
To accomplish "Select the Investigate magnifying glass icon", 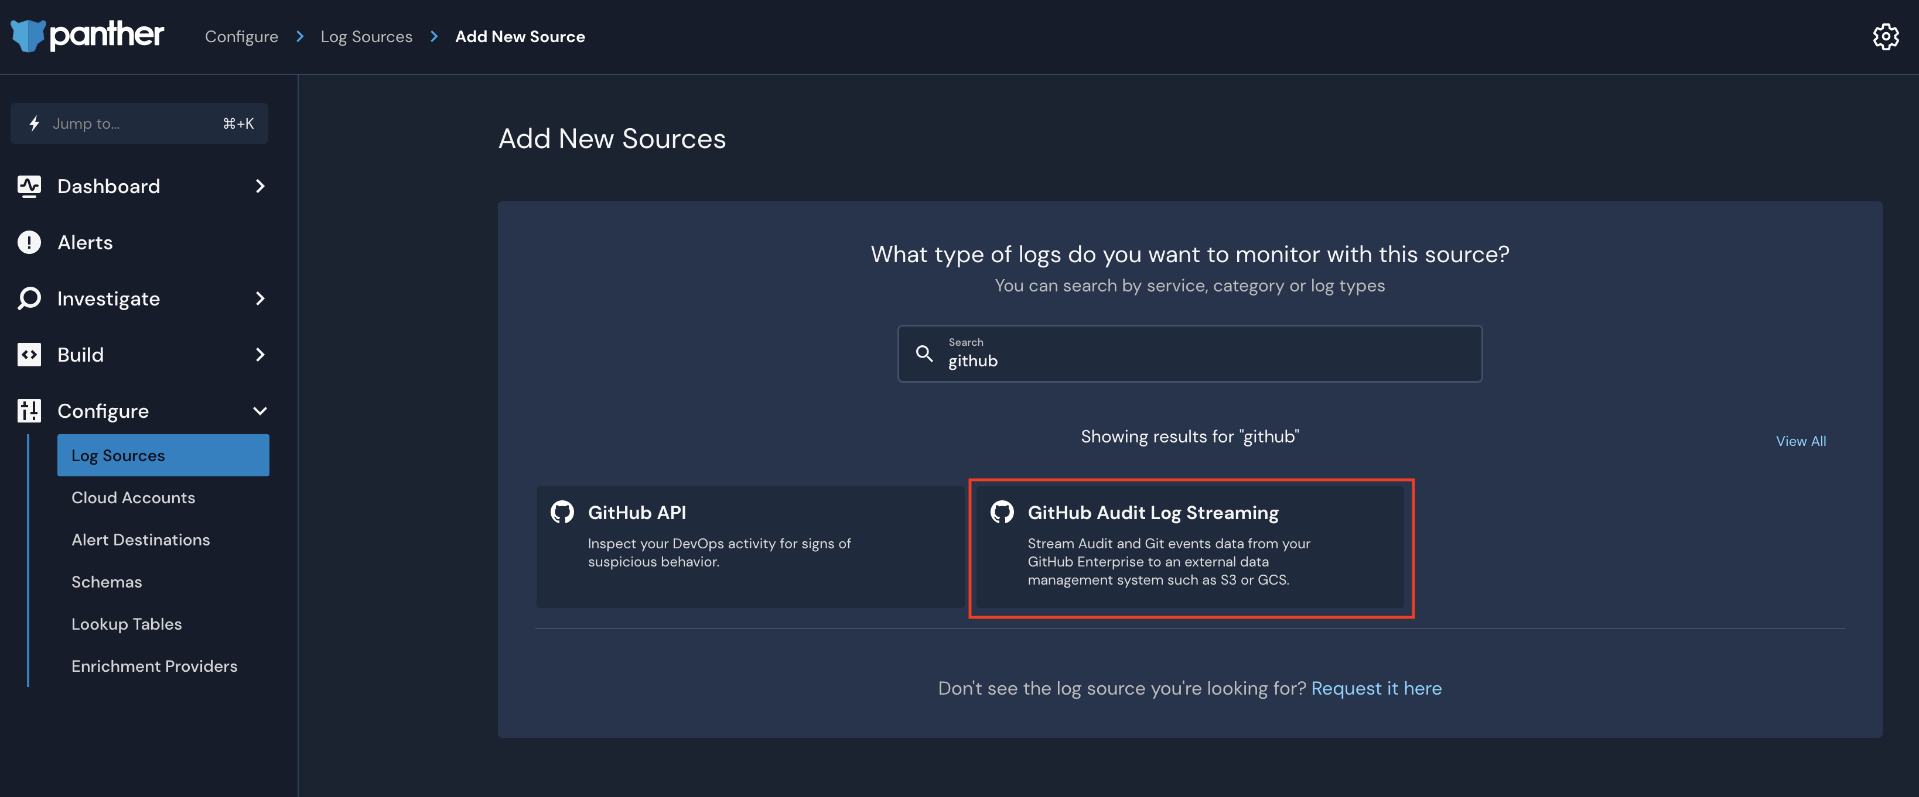I will [28, 298].
